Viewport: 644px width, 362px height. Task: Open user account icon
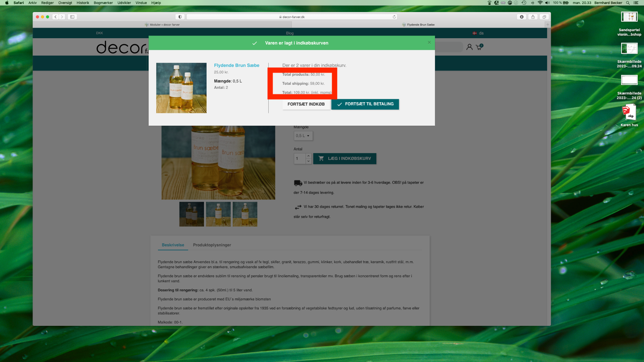(x=469, y=47)
